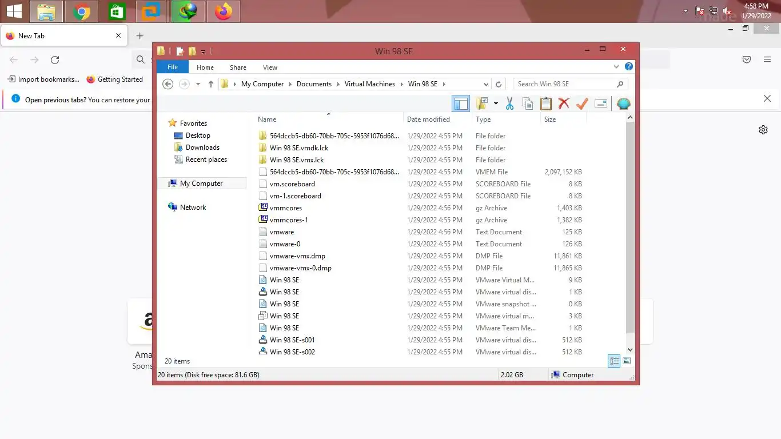Screen dimensions: 781x439
Task: Click Firefox Reload button
Action: click(55, 59)
